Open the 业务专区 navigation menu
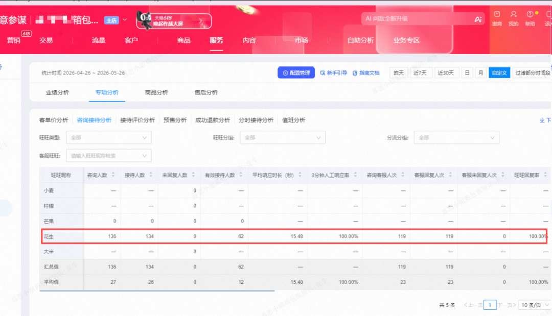 (x=406, y=40)
